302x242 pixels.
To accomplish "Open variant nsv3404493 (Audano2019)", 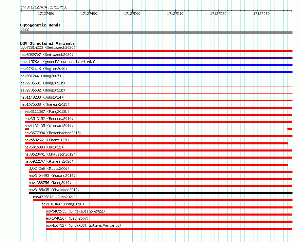I will pos(52,176).
